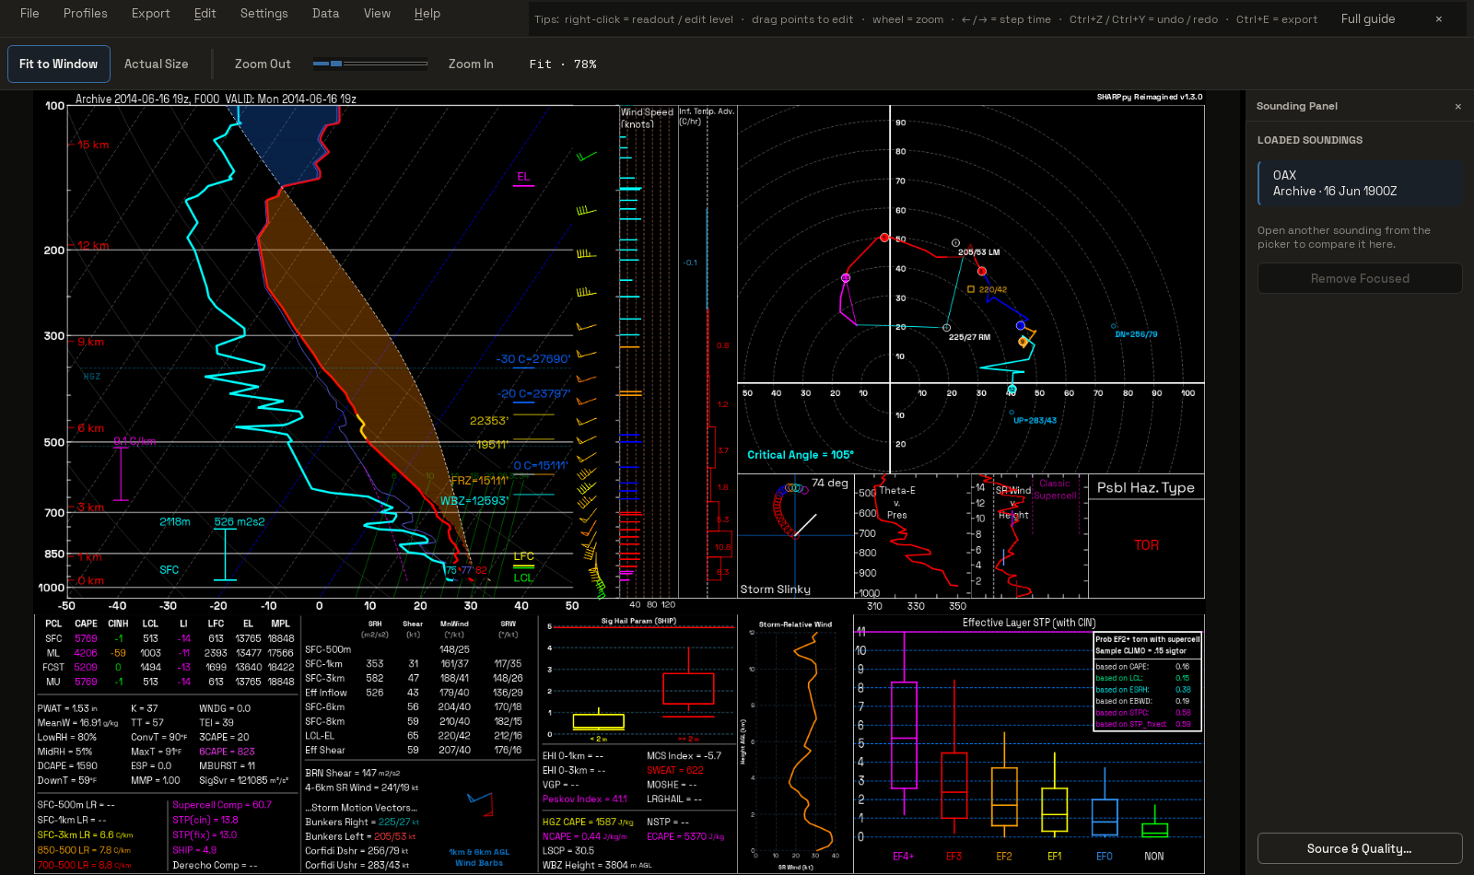Click the EL label on the Skew-T
Viewport: 1474px width, 875px height.
coord(523,177)
